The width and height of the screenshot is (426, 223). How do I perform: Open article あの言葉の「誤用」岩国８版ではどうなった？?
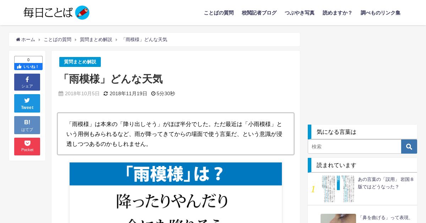pyautogui.click(x=386, y=183)
